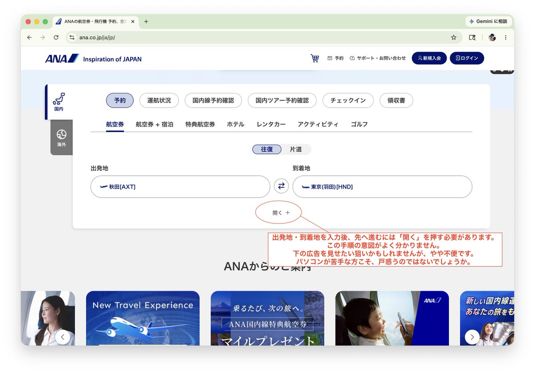Go forward in browser
The height and width of the screenshot is (373, 535).
click(42, 37)
